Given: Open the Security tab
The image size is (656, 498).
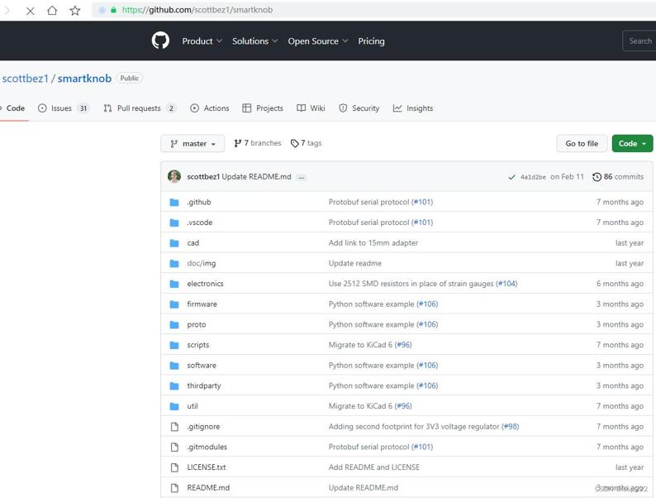Looking at the screenshot, I should pos(359,108).
